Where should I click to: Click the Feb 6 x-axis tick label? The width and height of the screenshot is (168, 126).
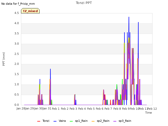pyautogui.click(x=99, y=109)
